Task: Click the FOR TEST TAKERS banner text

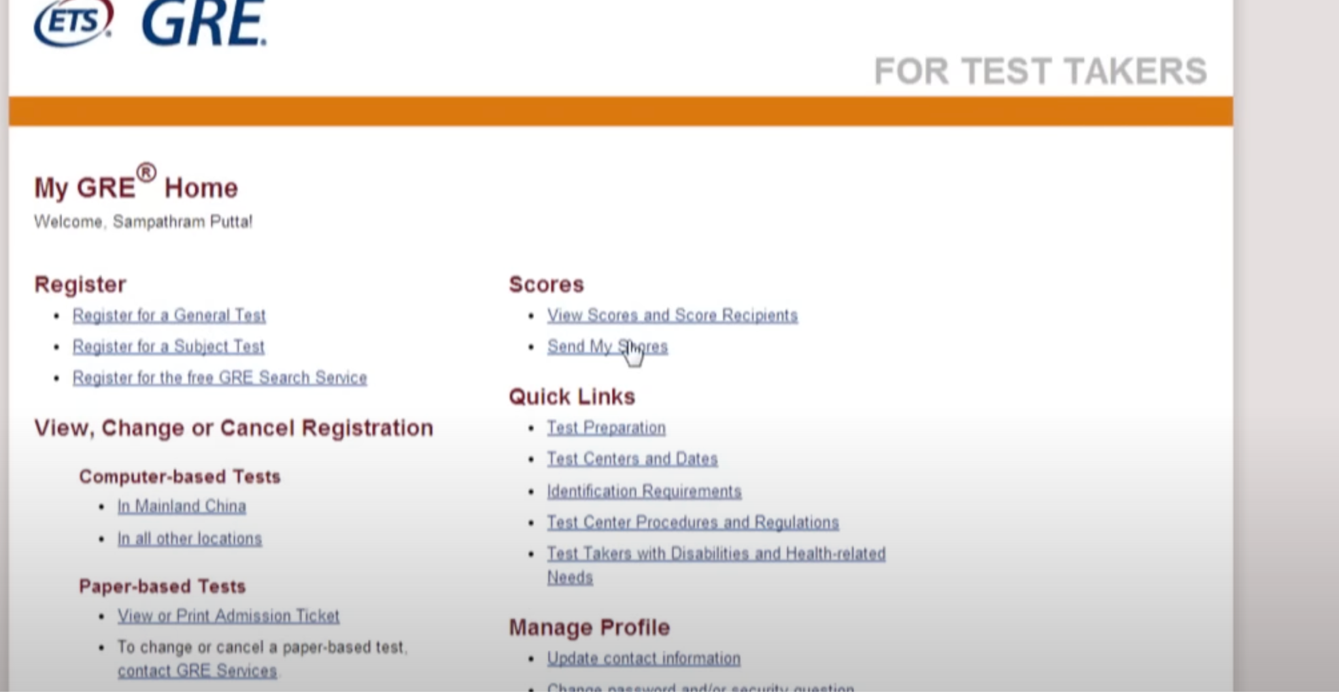Action: click(x=1040, y=71)
